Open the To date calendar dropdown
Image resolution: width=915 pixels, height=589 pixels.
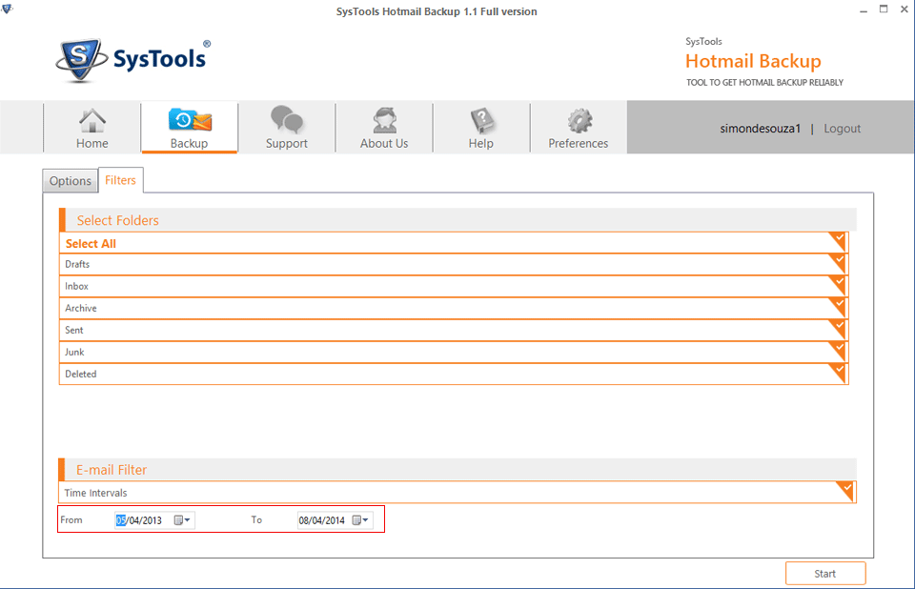(x=360, y=520)
